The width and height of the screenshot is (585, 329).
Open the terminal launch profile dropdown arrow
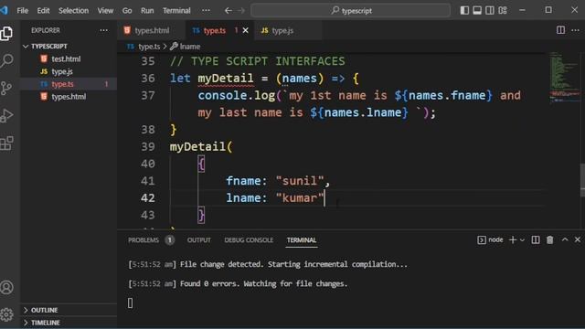(x=522, y=239)
